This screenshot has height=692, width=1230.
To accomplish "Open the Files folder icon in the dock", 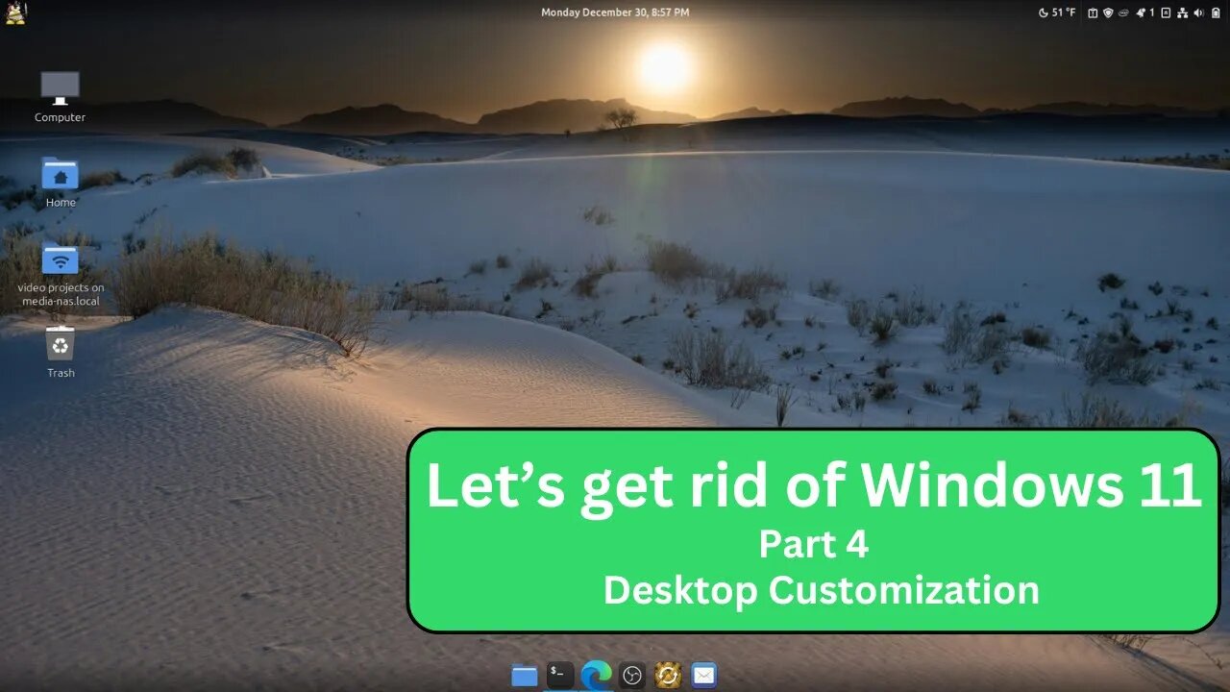I will coord(524,676).
